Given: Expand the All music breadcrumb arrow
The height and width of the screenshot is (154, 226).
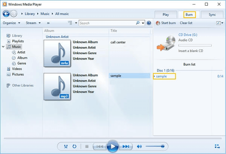Looking at the screenshot, I should 52,14.
